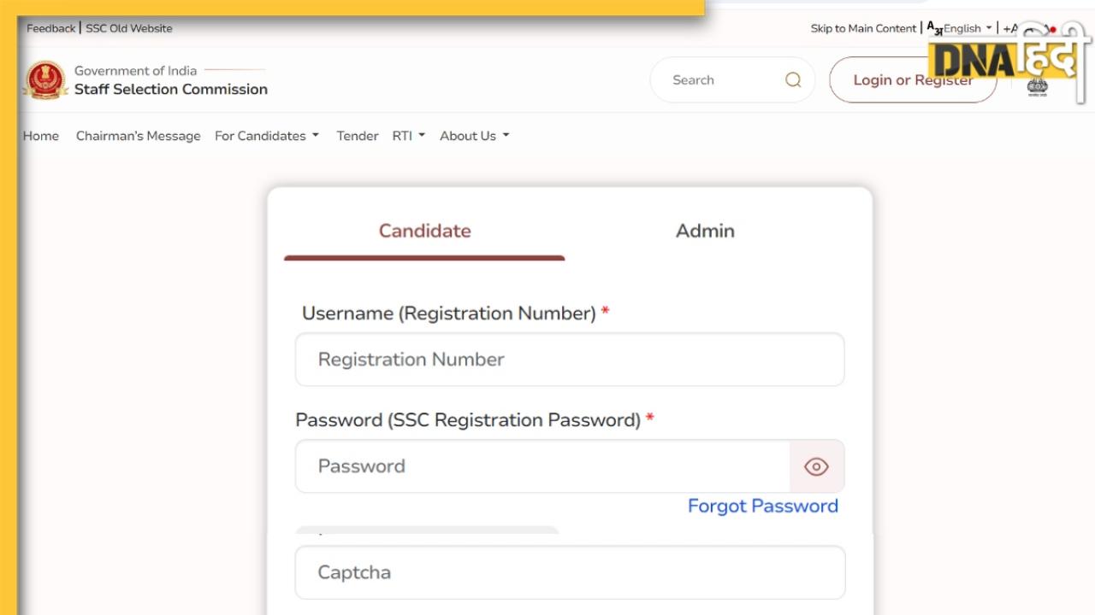Click the Forgot Password link
The height and width of the screenshot is (615, 1095).
[x=762, y=506]
